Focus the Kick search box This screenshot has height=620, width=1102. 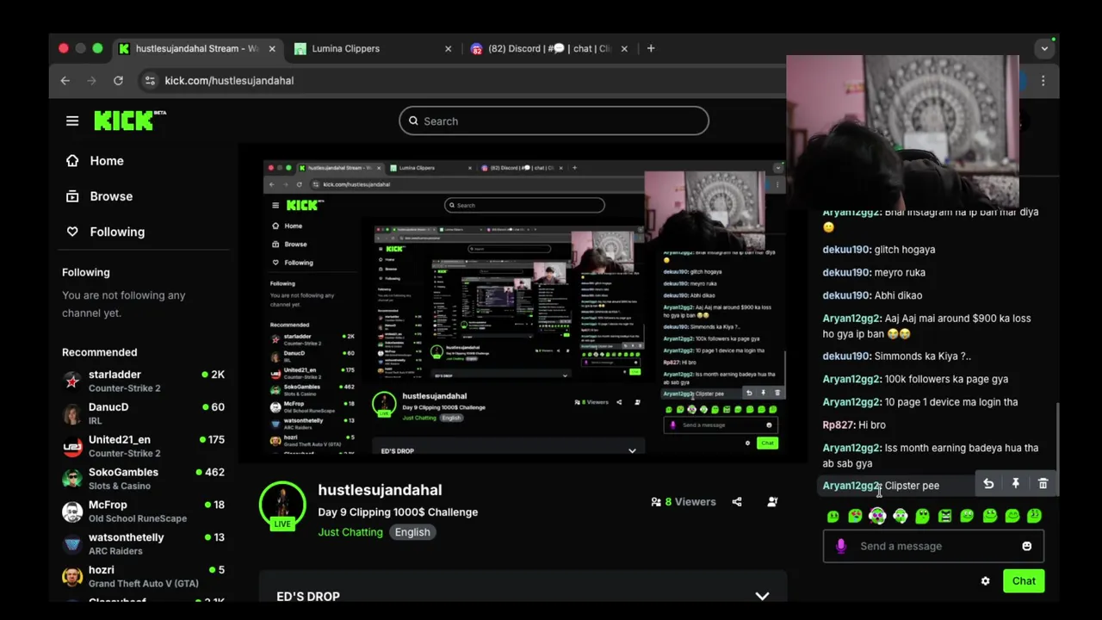[554, 121]
